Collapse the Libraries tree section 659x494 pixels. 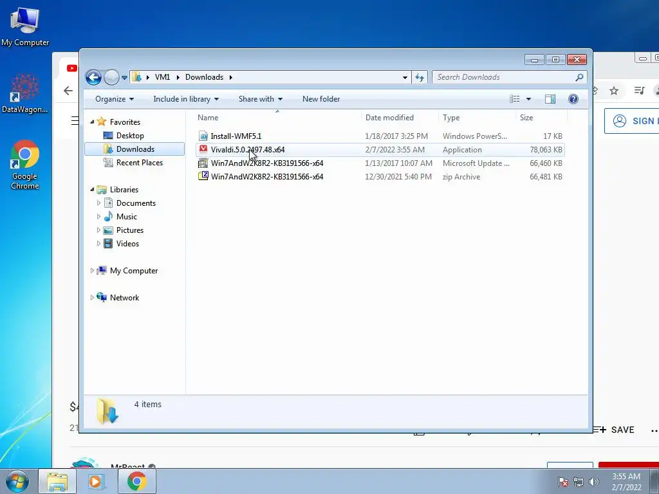[x=92, y=190]
